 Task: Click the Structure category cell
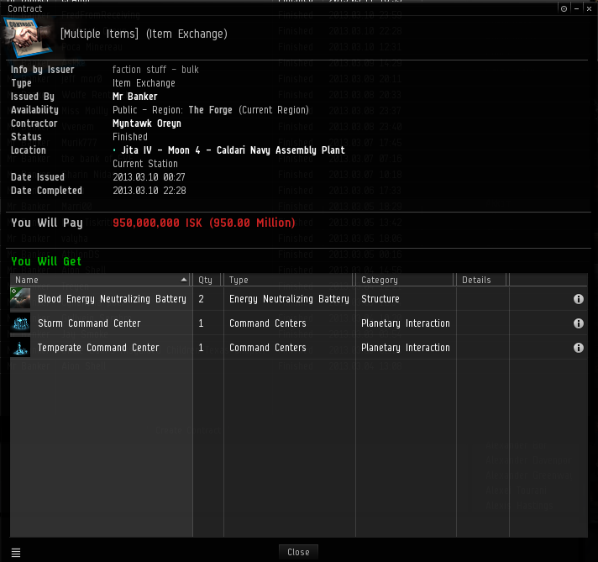point(380,299)
